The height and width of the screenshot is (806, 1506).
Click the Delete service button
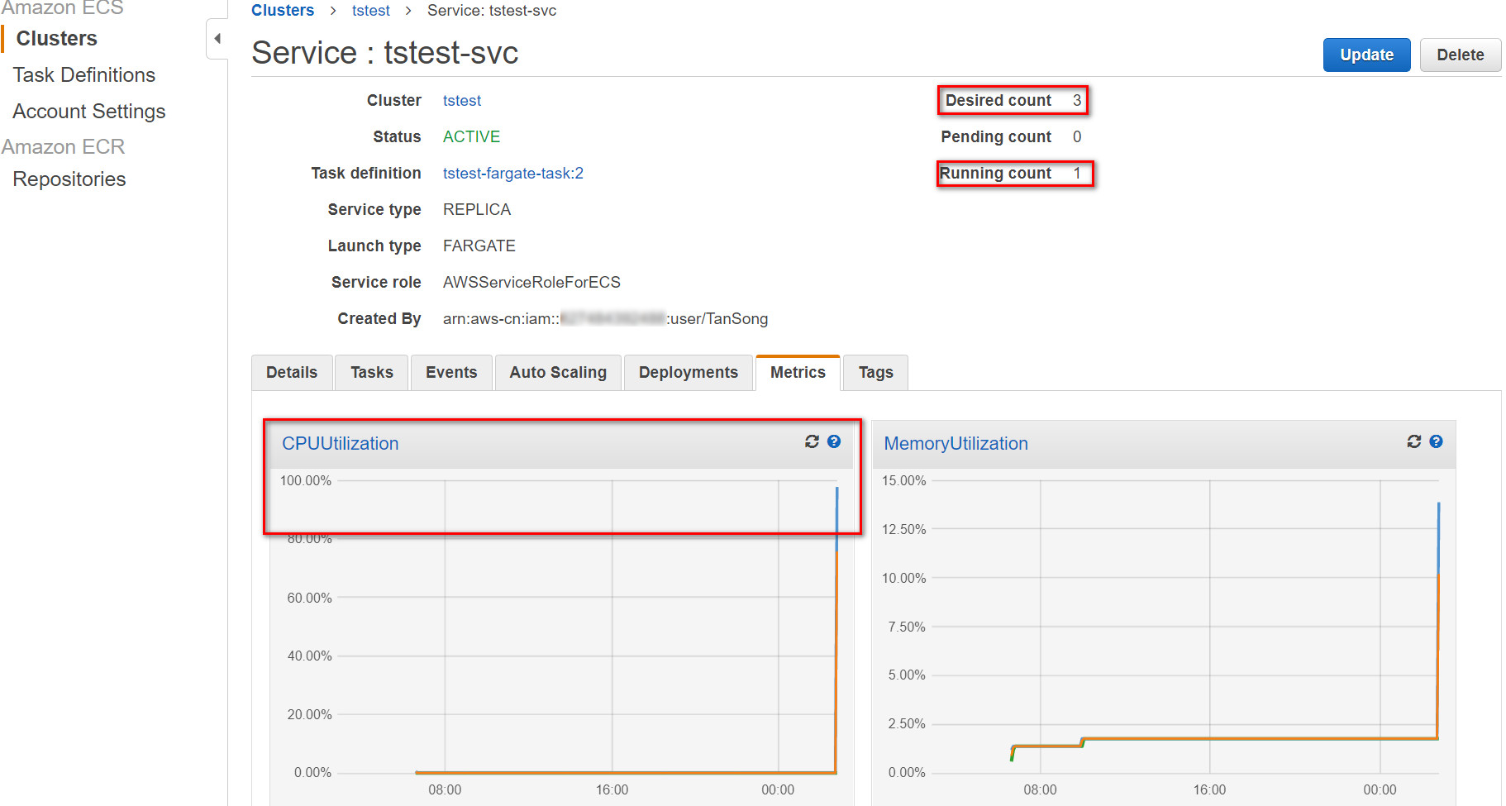[1461, 55]
